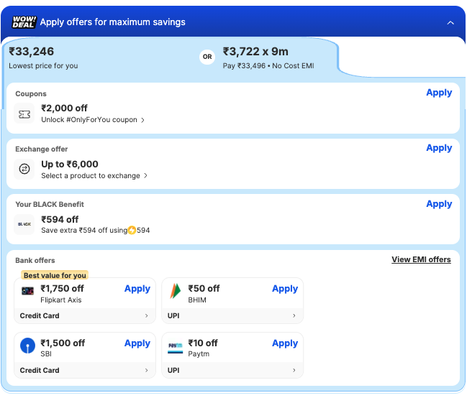Click the Paytm logo icon
Viewport: 467px width, 398px height.
pos(175,346)
